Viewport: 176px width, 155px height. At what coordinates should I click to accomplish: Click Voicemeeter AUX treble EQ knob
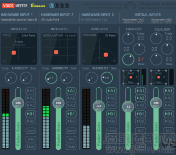[x=156, y=38]
